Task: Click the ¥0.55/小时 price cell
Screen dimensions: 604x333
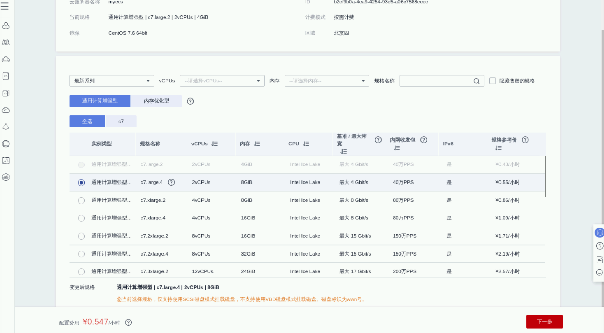Action: [x=507, y=182]
